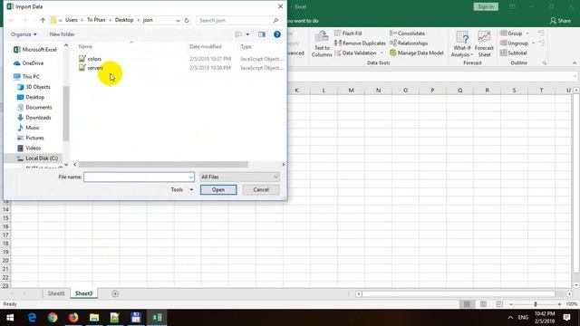The image size is (580, 326).
Task: Add a new sheet with plus icon
Action: point(115,293)
